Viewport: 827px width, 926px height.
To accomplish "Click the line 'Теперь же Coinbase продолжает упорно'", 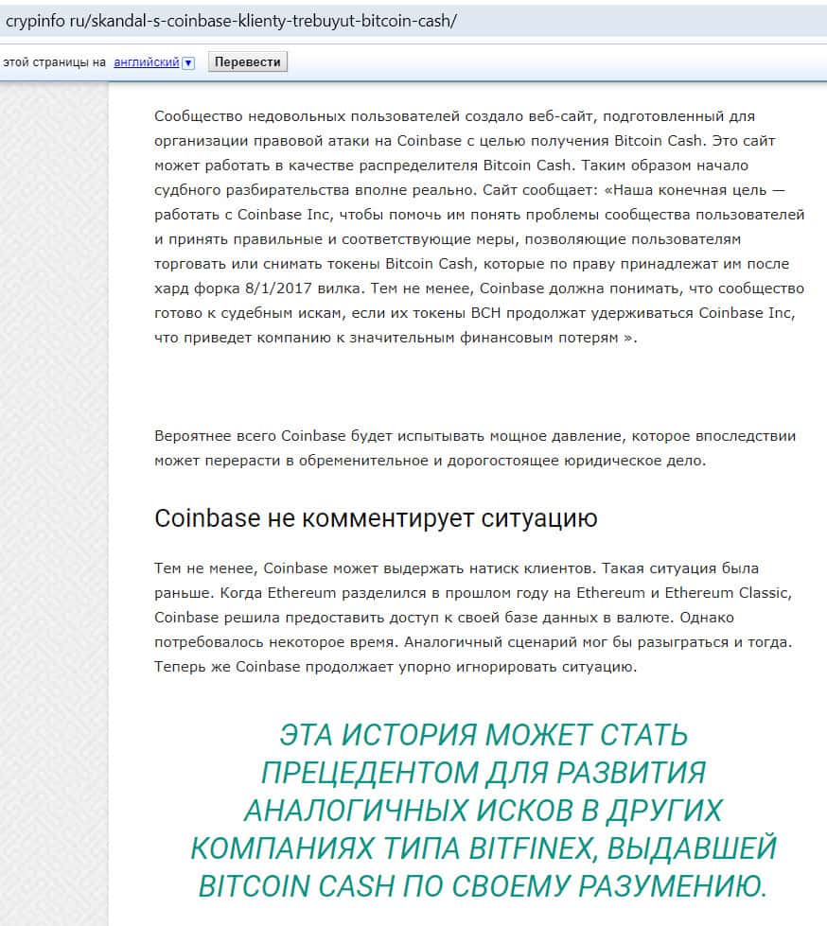I will (x=396, y=667).
